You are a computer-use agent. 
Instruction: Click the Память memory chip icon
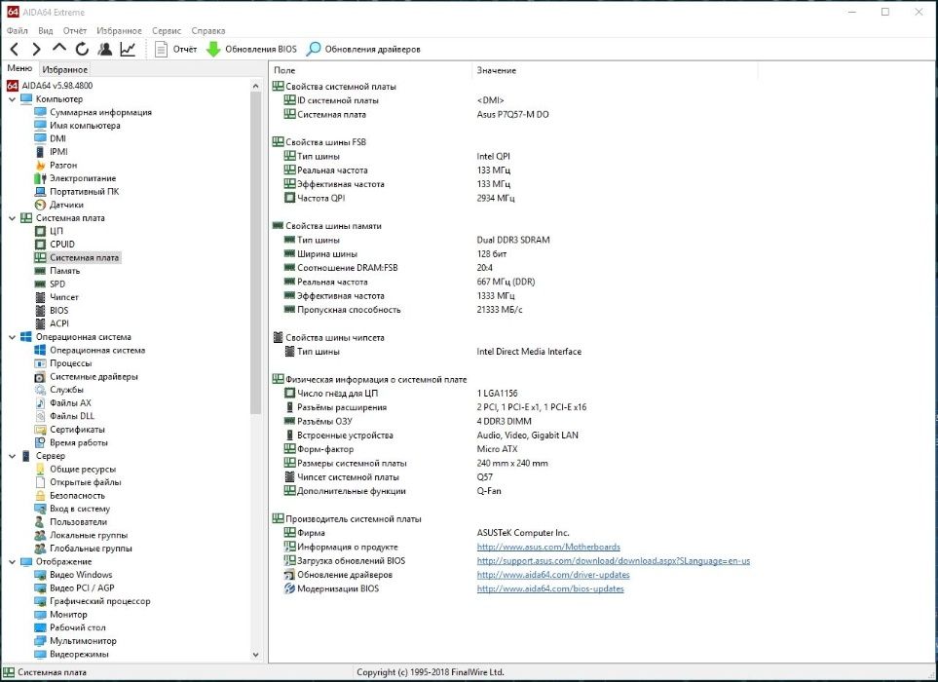click(40, 271)
